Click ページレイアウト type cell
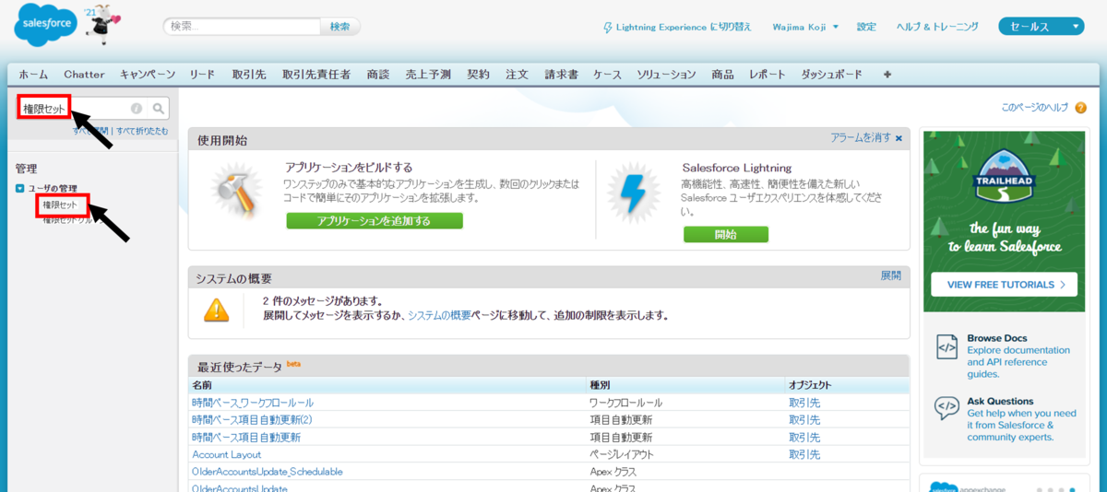Screen dimensions: 1107x492 (x=622, y=454)
